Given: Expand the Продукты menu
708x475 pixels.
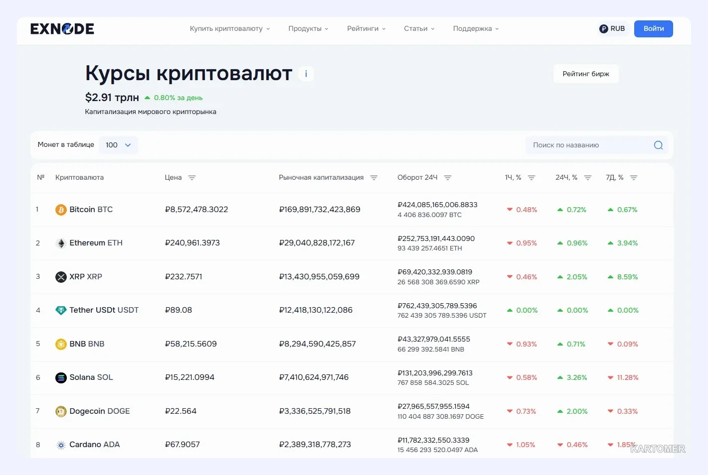Looking at the screenshot, I should (x=308, y=28).
